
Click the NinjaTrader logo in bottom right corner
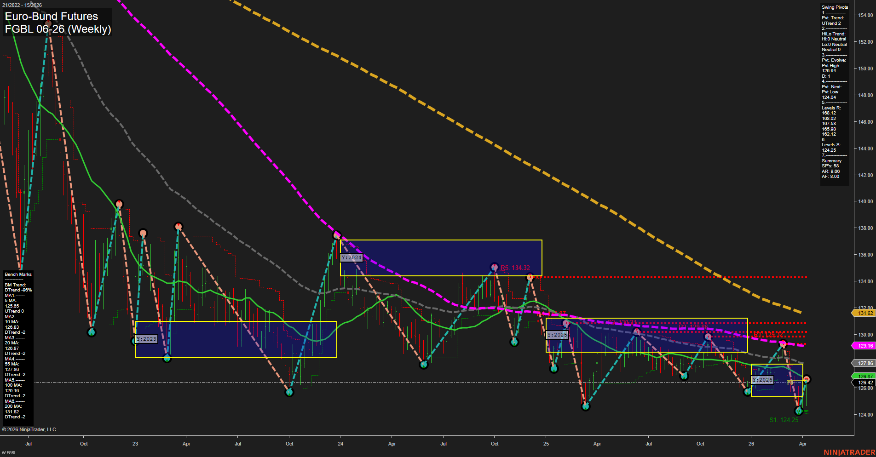point(849,452)
